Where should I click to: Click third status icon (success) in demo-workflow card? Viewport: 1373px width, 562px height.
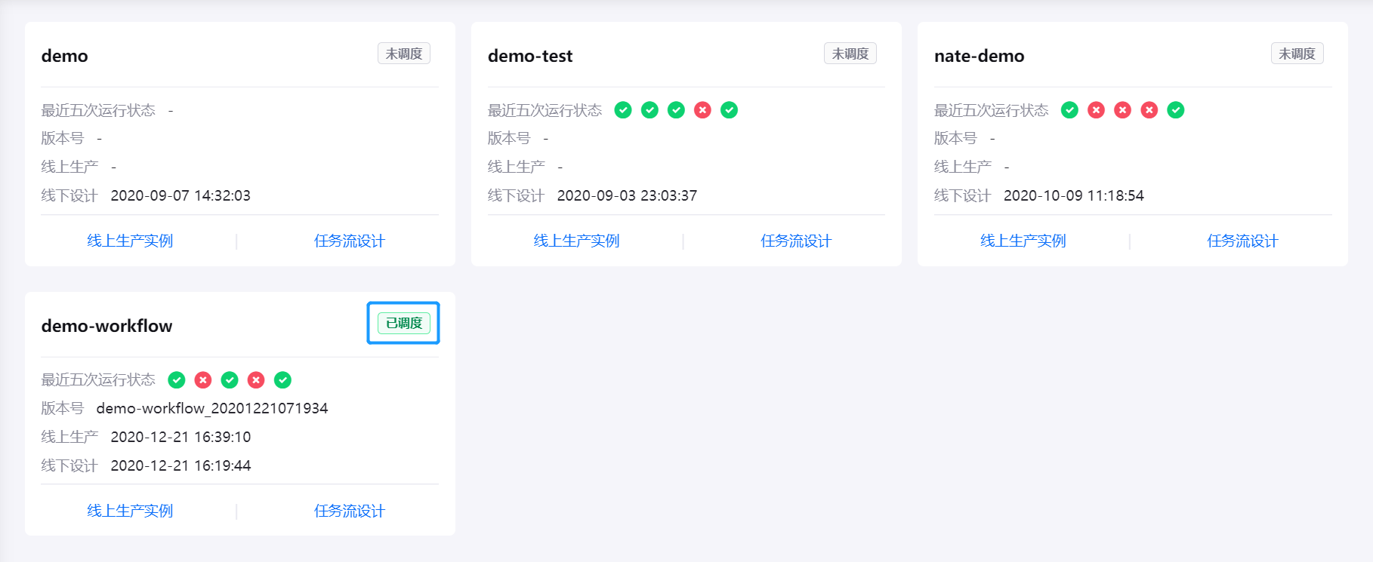230,380
